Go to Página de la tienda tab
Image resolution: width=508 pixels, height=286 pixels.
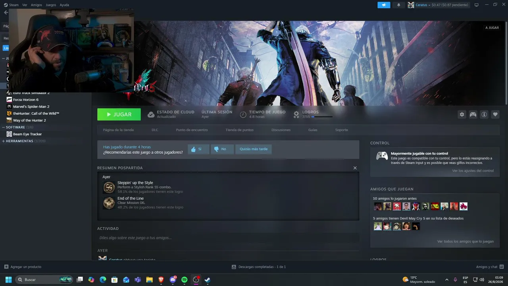(118, 130)
